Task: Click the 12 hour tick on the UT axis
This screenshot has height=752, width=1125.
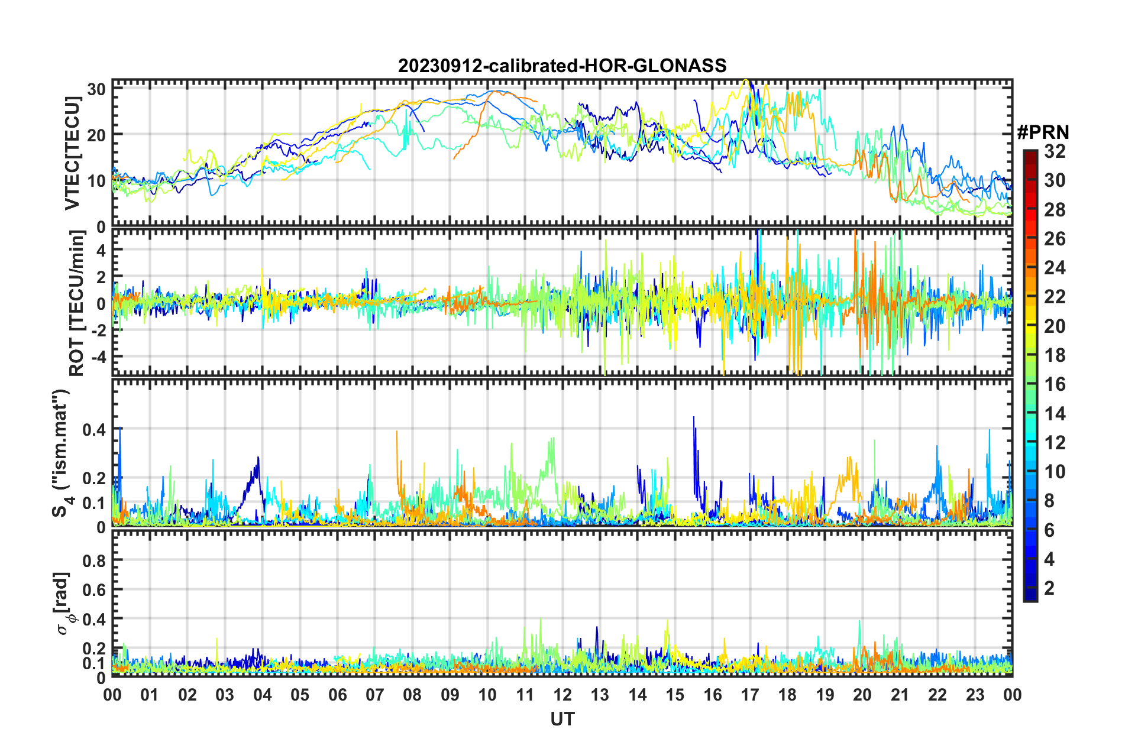Action: (562, 694)
